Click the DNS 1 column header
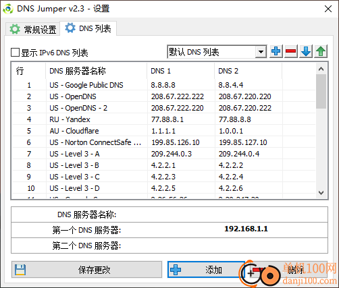 pos(181,71)
